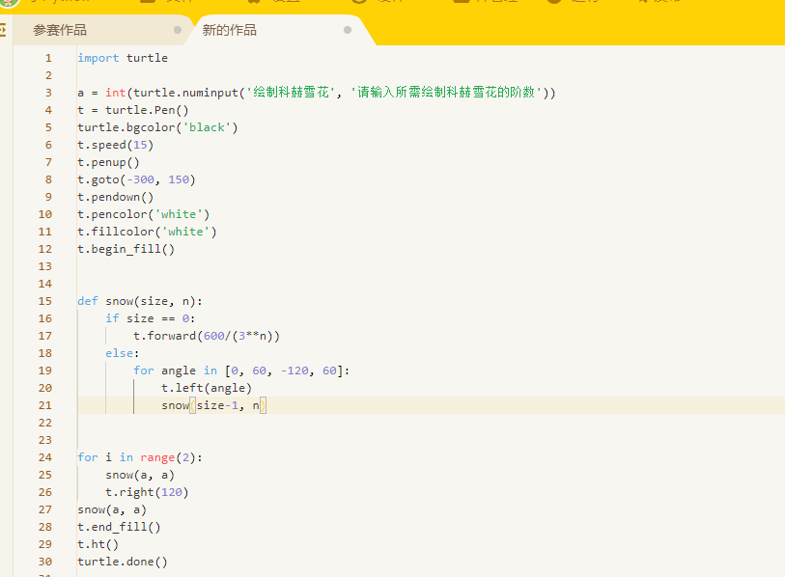The height and width of the screenshot is (577, 785).
Task: Click the 't = turtle.Pen()' line
Action: point(133,110)
